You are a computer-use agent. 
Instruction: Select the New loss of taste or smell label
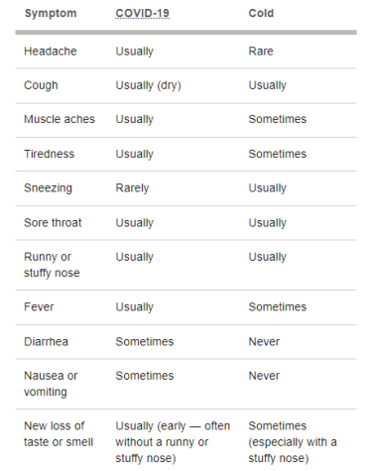59,434
